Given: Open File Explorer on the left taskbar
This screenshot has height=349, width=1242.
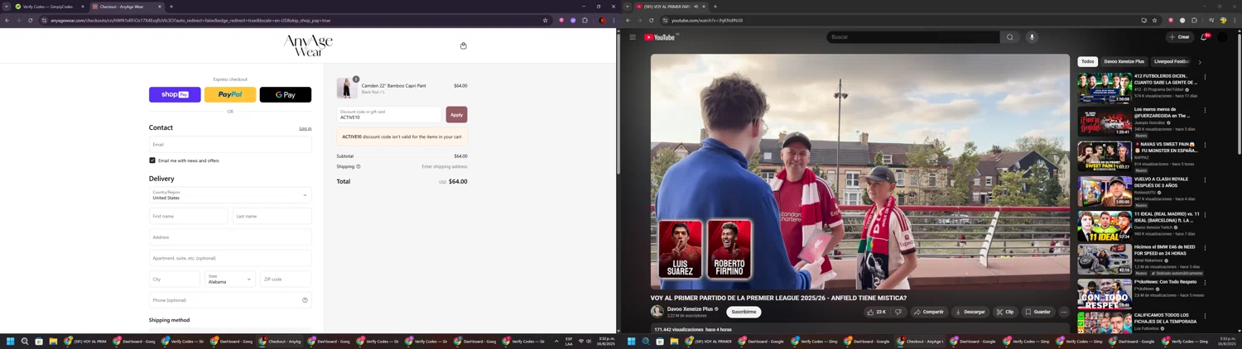Looking at the screenshot, I should (53, 341).
